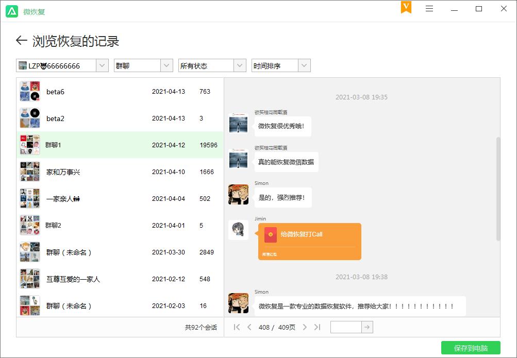517x358 pixels.
Task: Jump to last page of messages
Action: pos(317,327)
